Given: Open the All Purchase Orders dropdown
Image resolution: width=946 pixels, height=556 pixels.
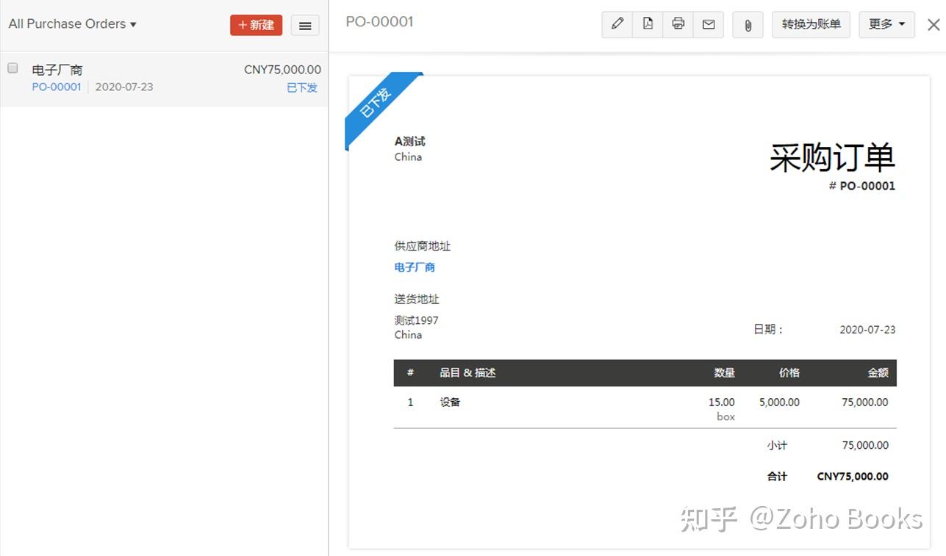Looking at the screenshot, I should coord(72,24).
